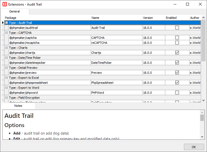207x152 pixels.
Task: Enable the reCAPTCHA extension checkbox
Action: (177, 43)
